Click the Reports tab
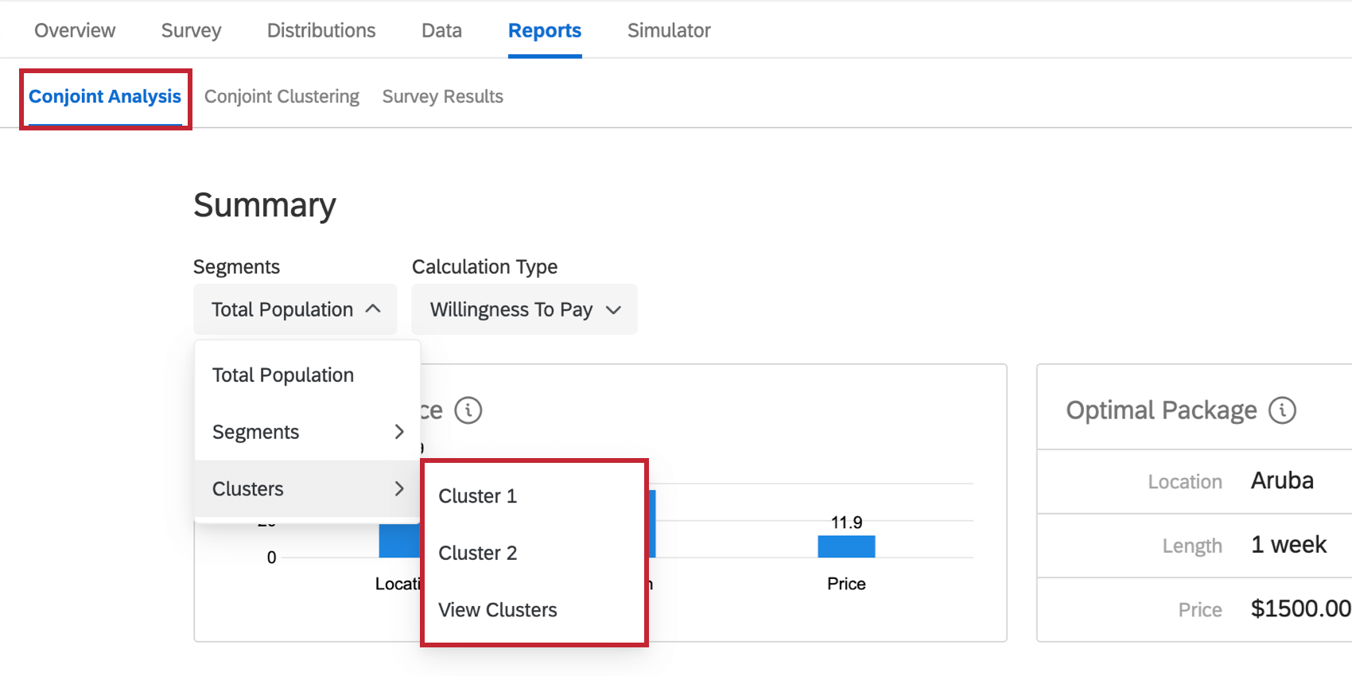 coord(545,30)
